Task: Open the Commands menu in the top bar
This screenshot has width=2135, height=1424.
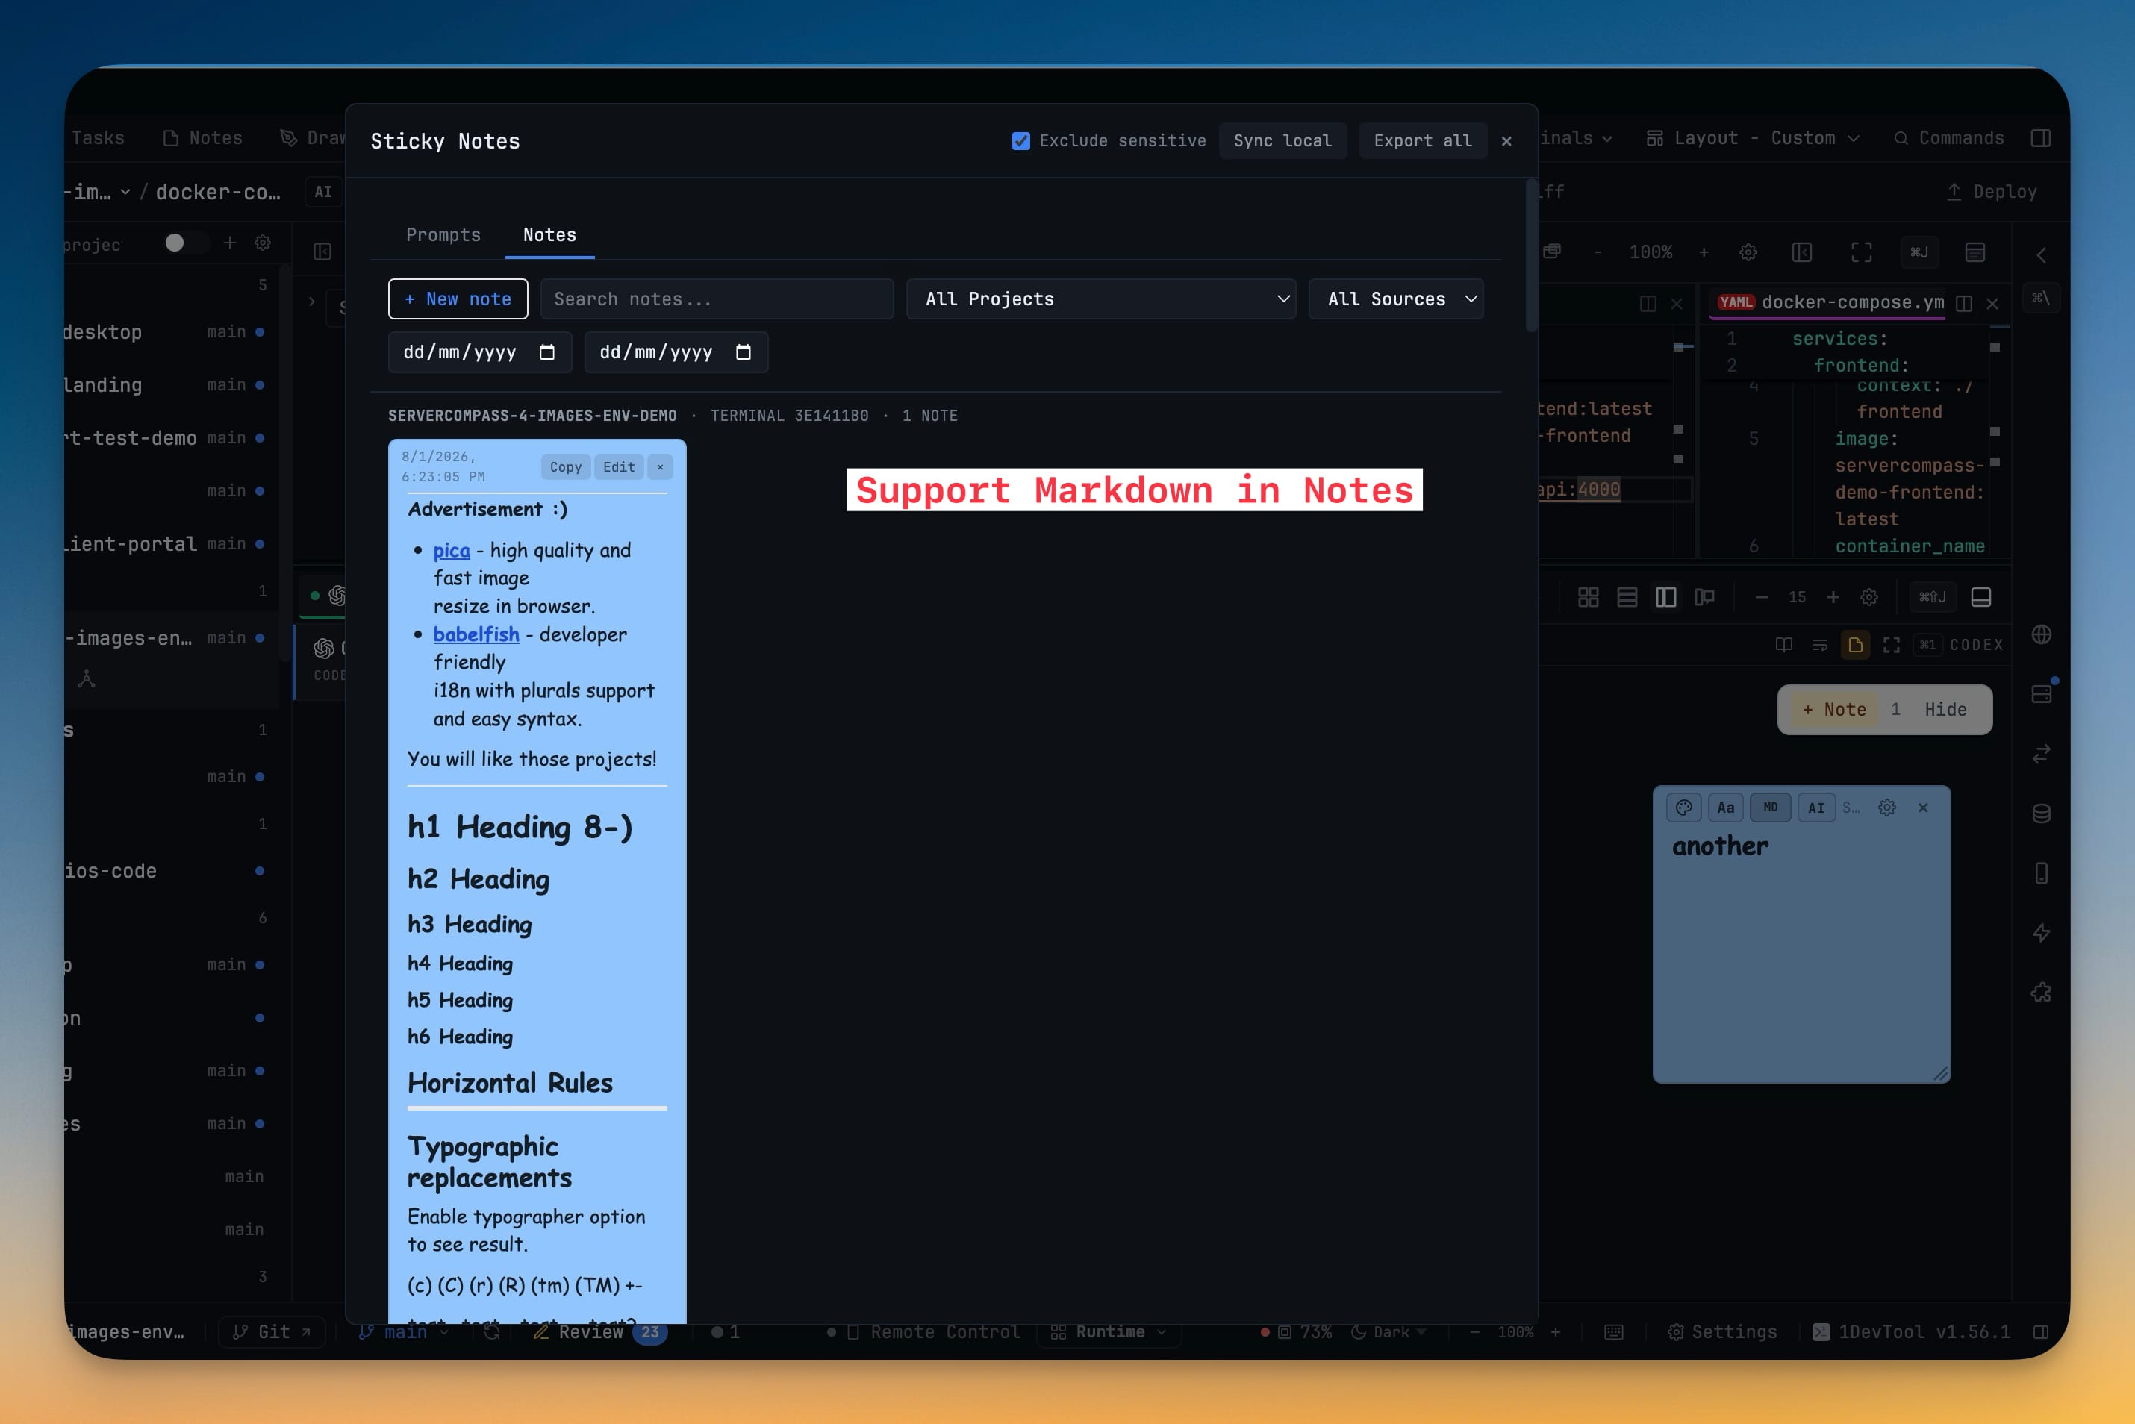Action: click(x=1949, y=138)
